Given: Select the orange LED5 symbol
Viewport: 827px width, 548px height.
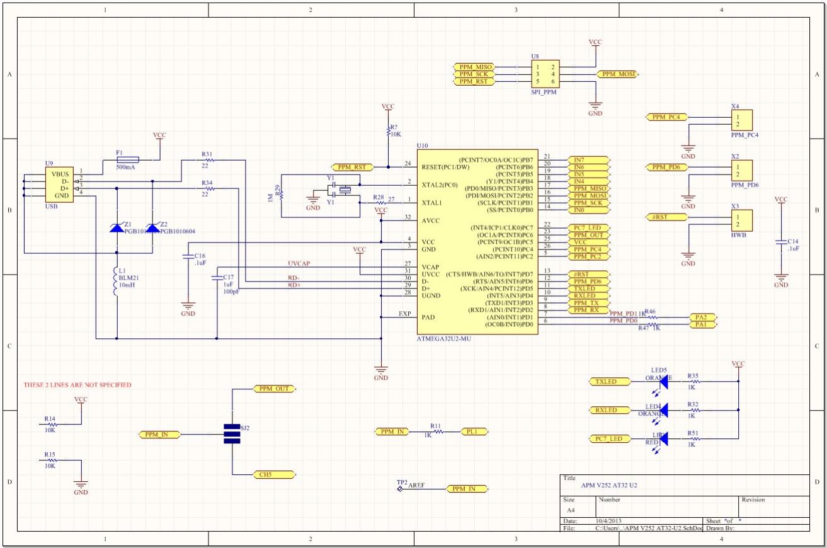Looking at the screenshot, I should coord(663,382).
